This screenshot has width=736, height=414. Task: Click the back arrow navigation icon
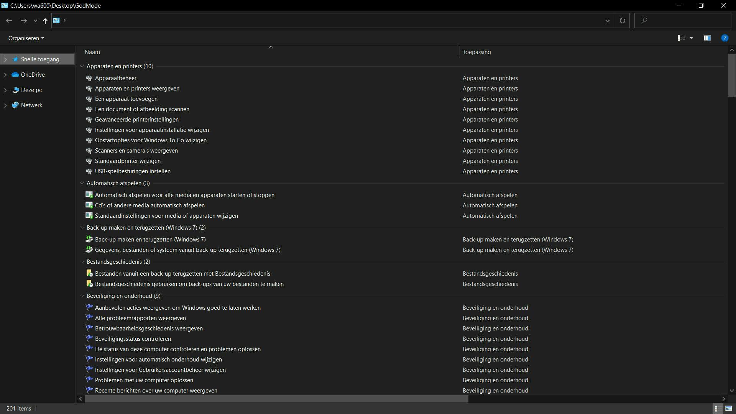pos(9,21)
